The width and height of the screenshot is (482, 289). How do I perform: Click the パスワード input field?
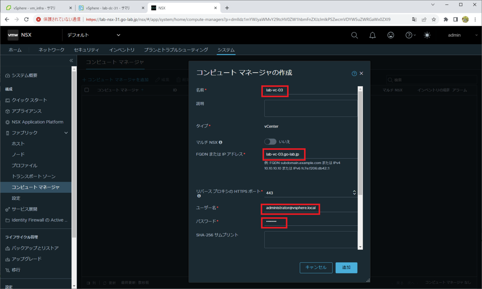coord(310,221)
